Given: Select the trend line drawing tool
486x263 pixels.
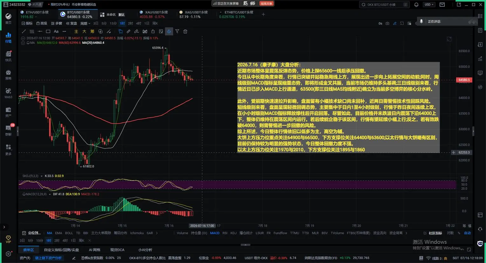Looking at the screenshot, I should (x=24, y=31).
